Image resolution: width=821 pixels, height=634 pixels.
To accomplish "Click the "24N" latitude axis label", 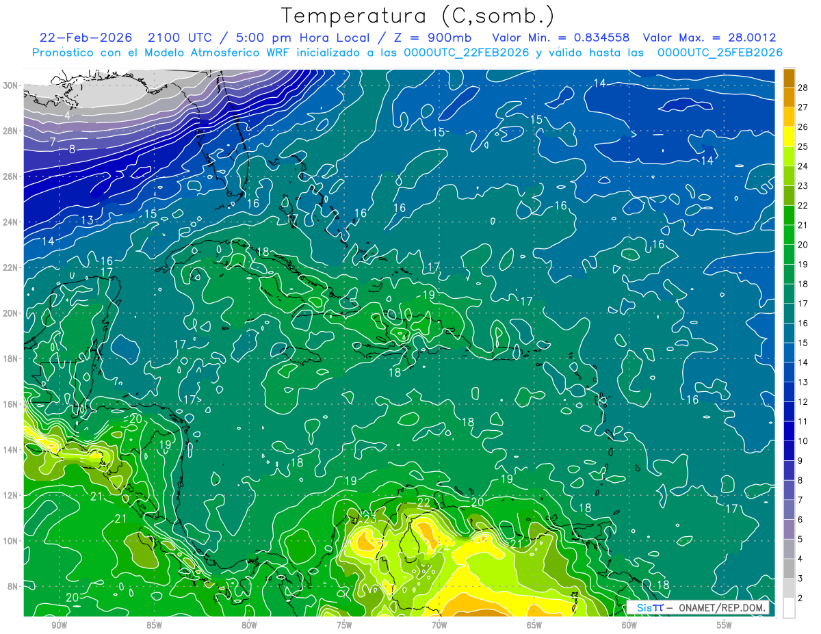I will (x=10, y=222).
